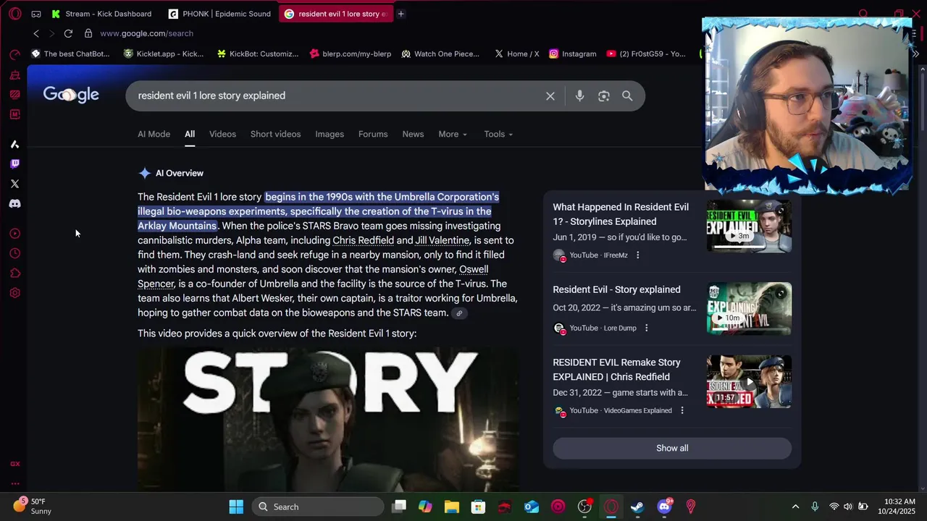Viewport: 927px width, 521px height.
Task: Go back to the previous page
Action: [x=36, y=33]
